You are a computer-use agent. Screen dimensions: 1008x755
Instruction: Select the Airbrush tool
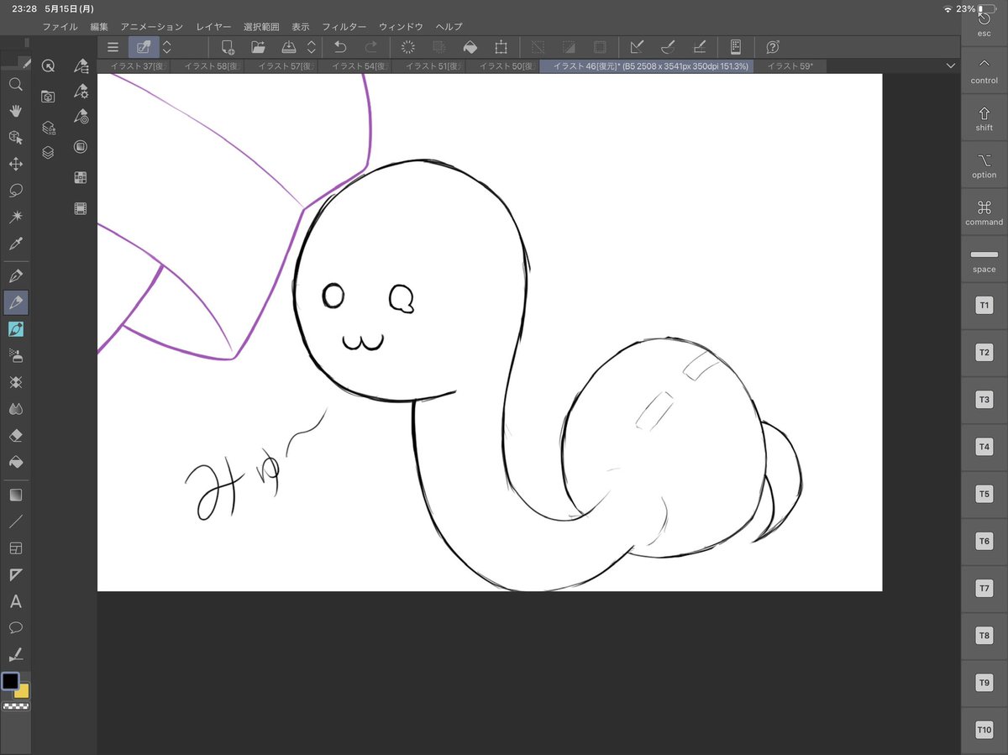pos(15,356)
